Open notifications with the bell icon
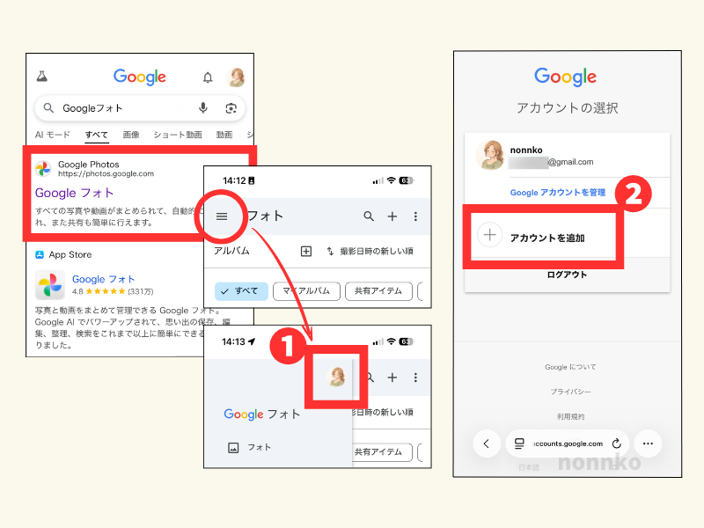Image resolution: width=704 pixels, height=528 pixels. pos(208,77)
